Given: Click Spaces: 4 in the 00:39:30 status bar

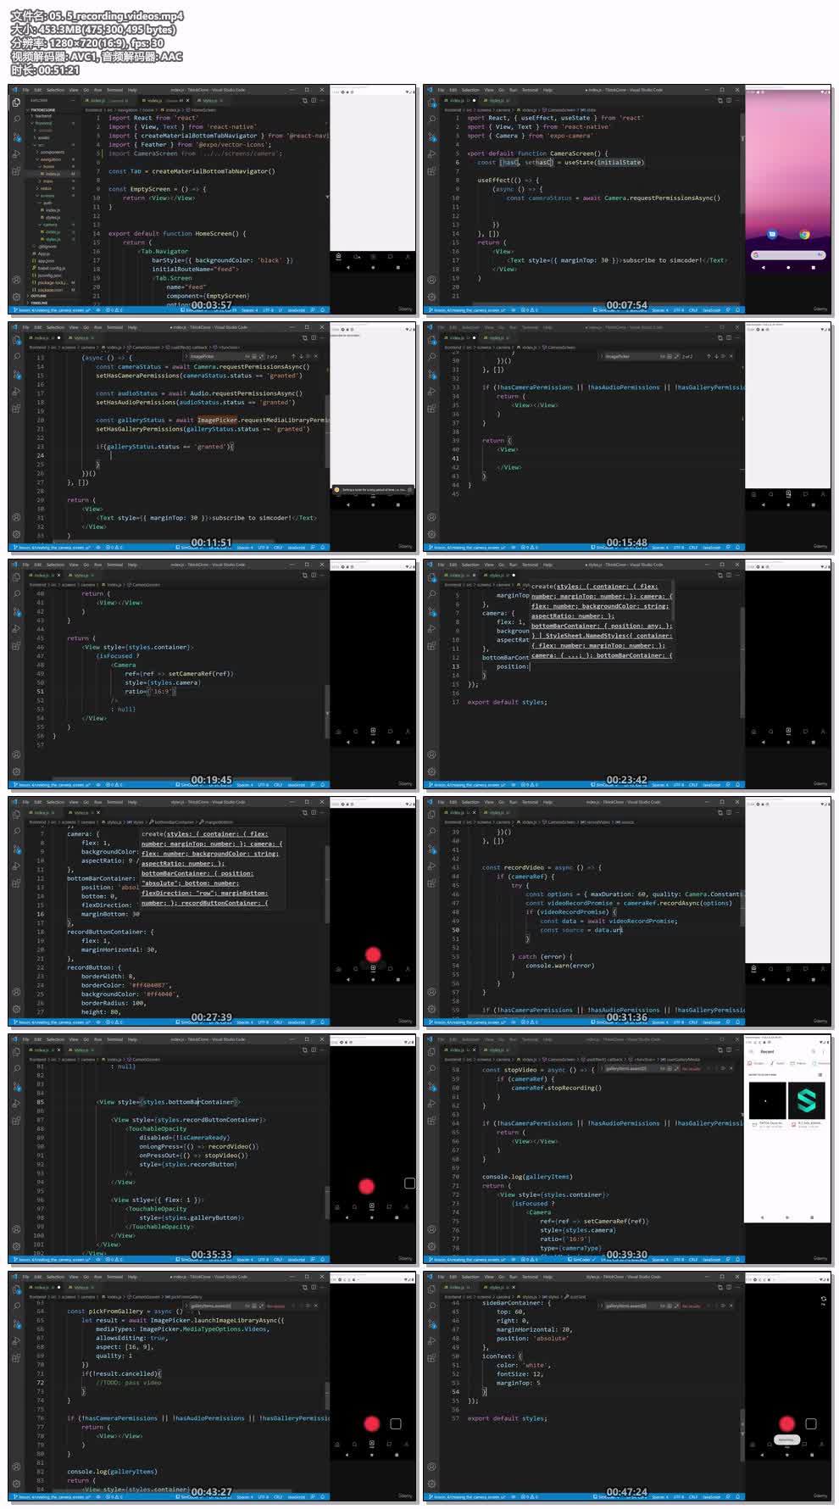Looking at the screenshot, I should (x=660, y=1260).
